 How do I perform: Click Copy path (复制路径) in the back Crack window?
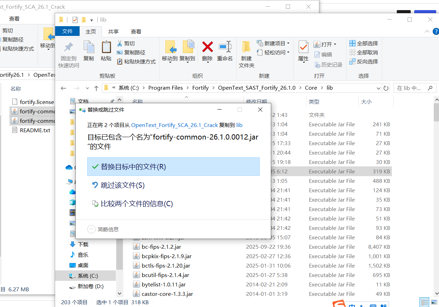[x=13, y=40]
